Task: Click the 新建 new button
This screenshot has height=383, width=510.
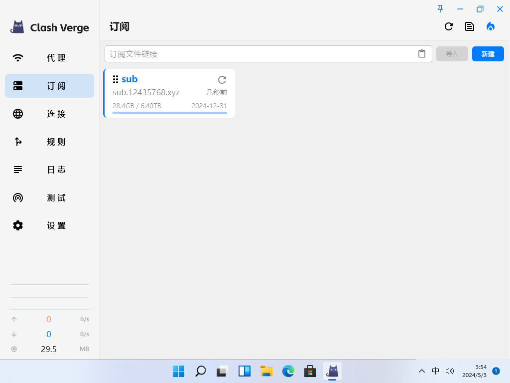Action: click(488, 54)
